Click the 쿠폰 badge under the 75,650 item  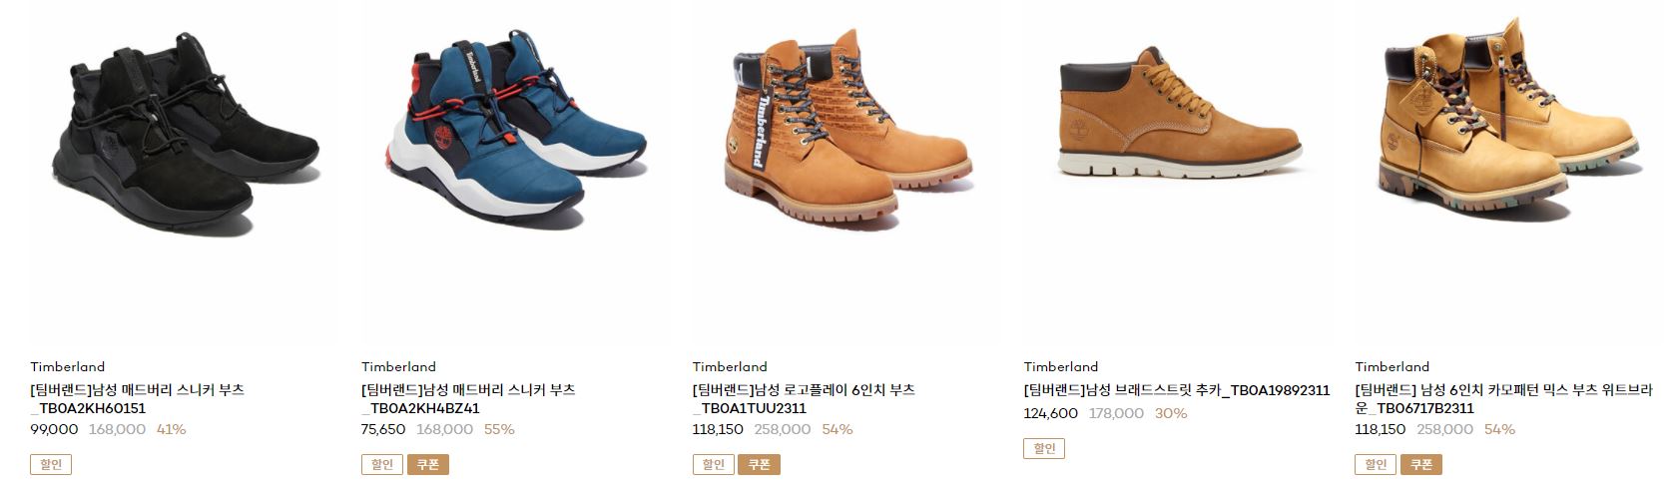coord(428,464)
